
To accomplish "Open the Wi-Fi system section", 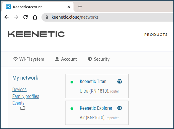I will [28, 59].
